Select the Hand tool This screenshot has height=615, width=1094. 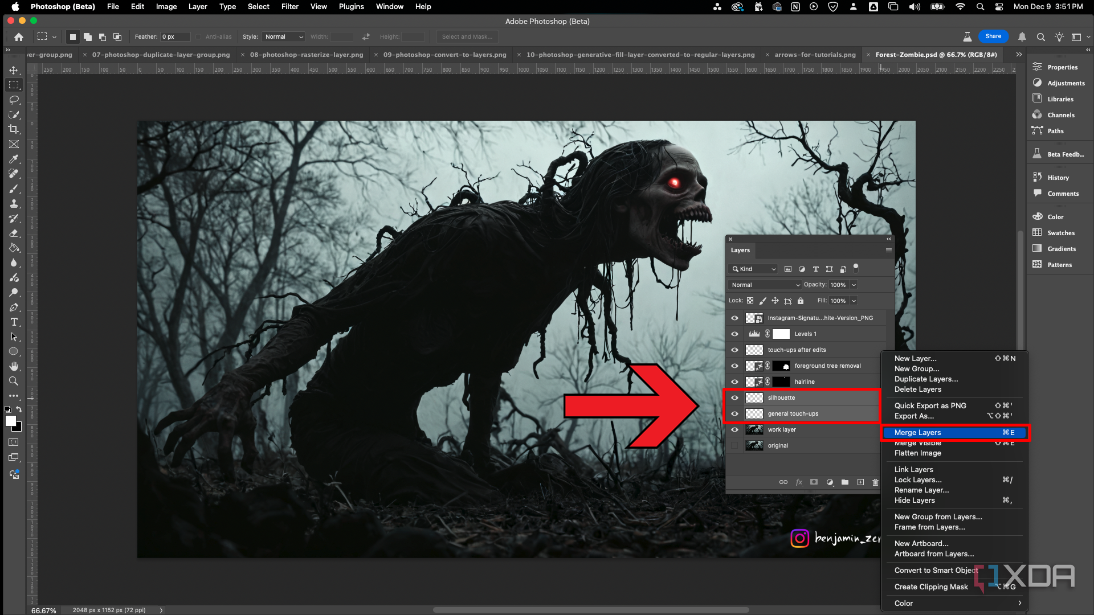click(14, 366)
